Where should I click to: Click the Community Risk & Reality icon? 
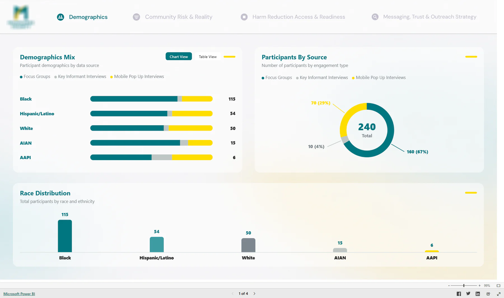tap(136, 17)
